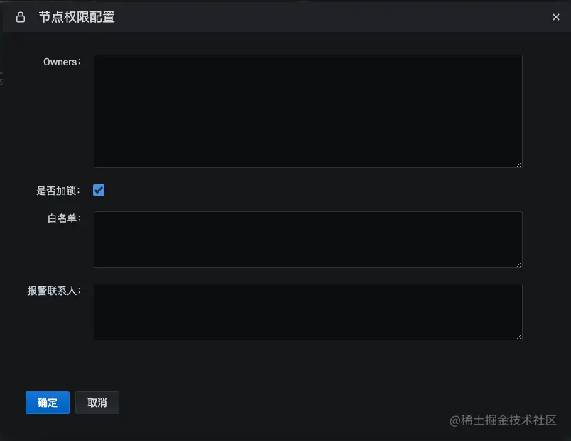Click inside the 报警联系人 contacts field
The image size is (571, 441).
click(x=308, y=312)
